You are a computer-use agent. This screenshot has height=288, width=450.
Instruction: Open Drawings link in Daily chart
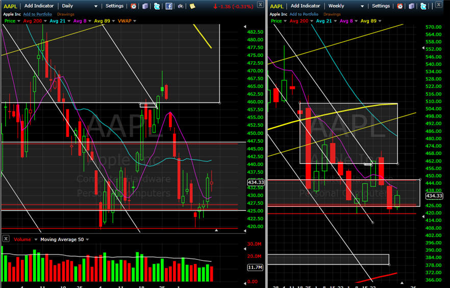point(65,14)
